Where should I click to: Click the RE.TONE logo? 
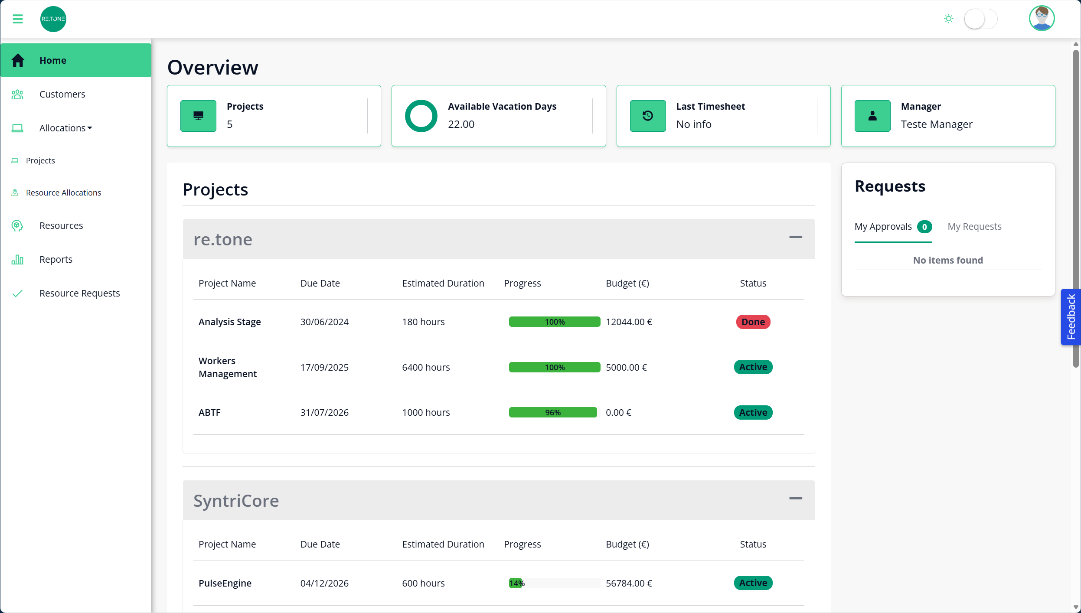[x=53, y=19]
